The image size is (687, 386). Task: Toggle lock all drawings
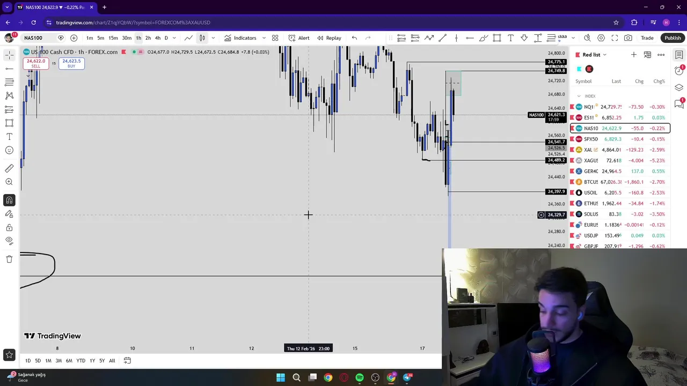[x=9, y=227]
